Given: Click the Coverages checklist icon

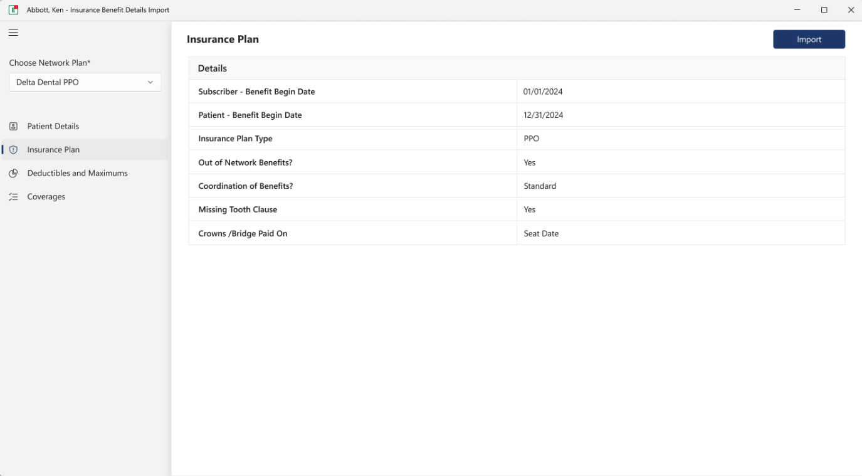Looking at the screenshot, I should [x=13, y=196].
